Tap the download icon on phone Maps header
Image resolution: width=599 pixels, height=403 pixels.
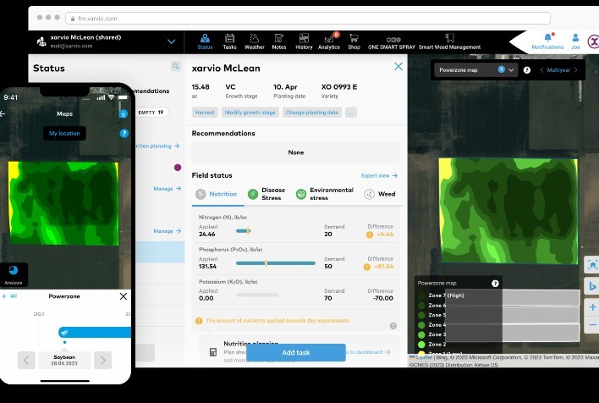point(123,113)
